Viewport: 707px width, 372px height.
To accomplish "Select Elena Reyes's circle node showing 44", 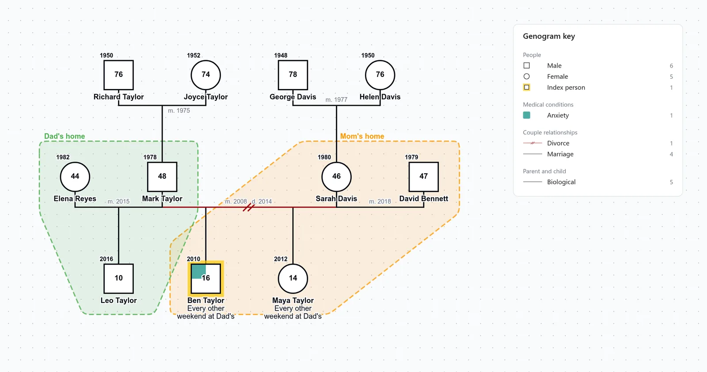I will coord(75,176).
